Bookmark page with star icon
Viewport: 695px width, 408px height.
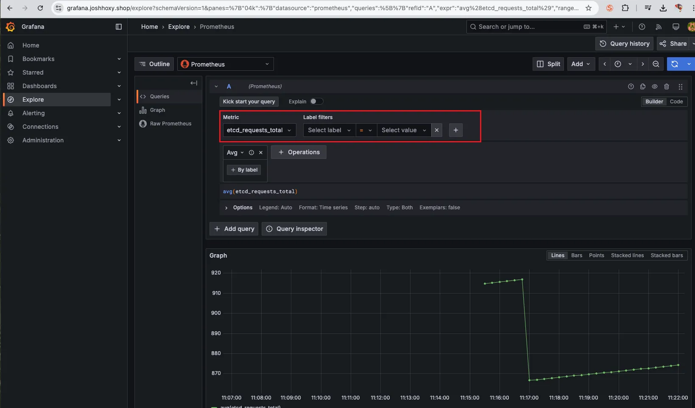(x=589, y=8)
